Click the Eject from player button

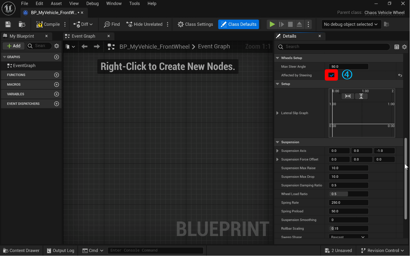click(299, 24)
